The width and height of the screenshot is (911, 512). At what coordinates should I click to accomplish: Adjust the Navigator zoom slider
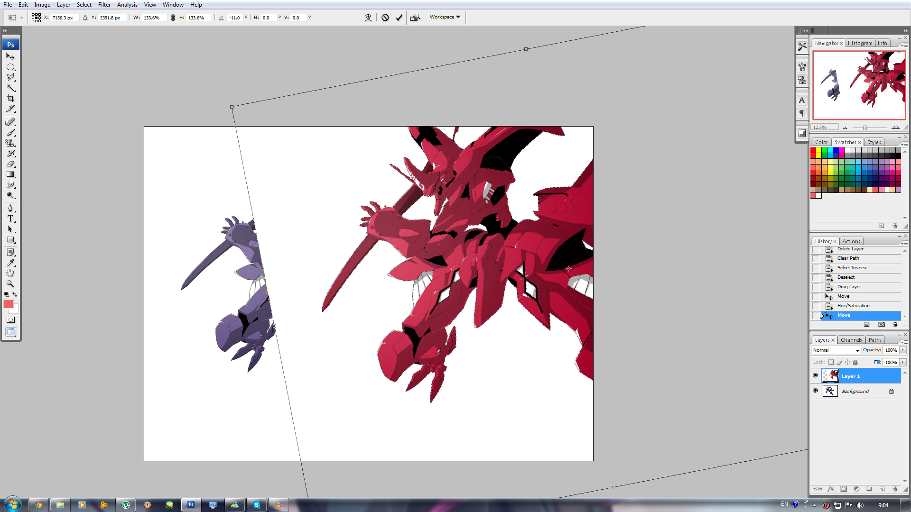865,128
